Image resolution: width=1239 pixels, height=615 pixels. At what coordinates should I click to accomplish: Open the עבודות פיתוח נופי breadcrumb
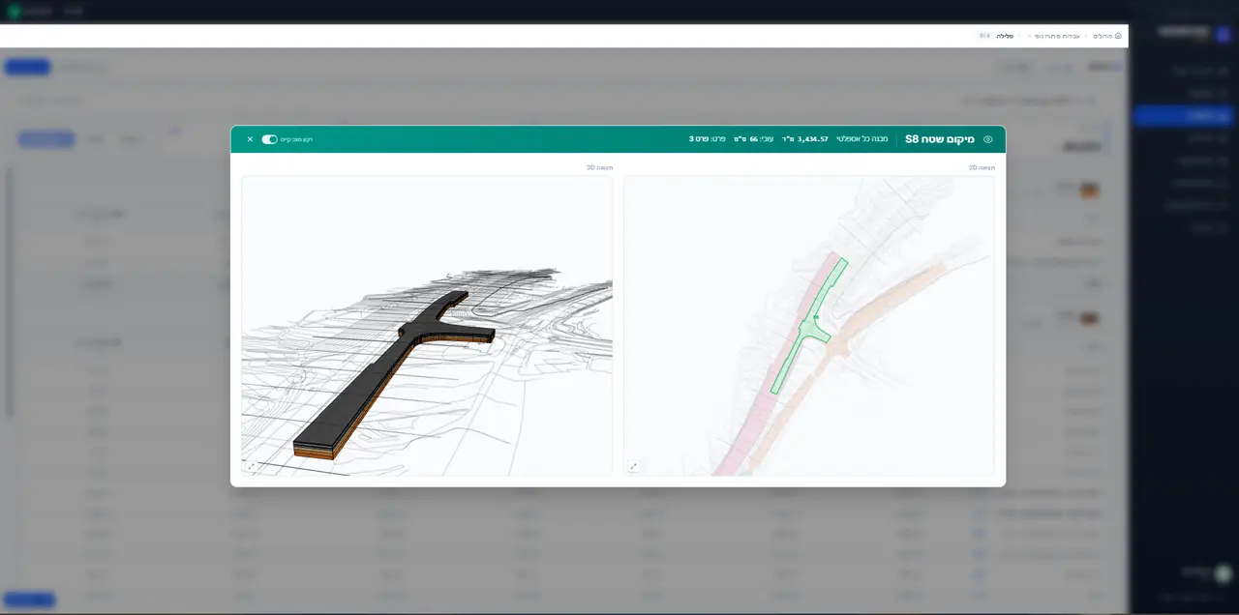tap(1058, 36)
